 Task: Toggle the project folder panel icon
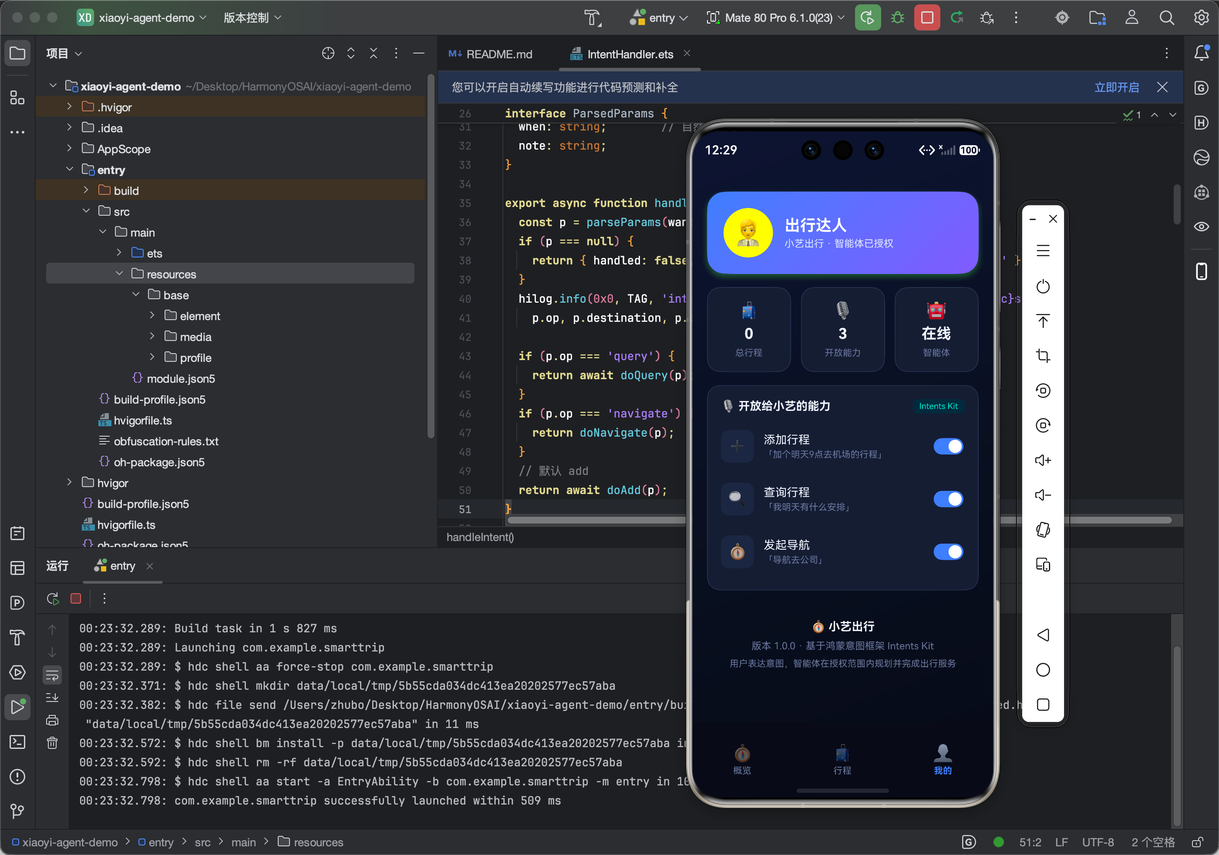[17, 53]
